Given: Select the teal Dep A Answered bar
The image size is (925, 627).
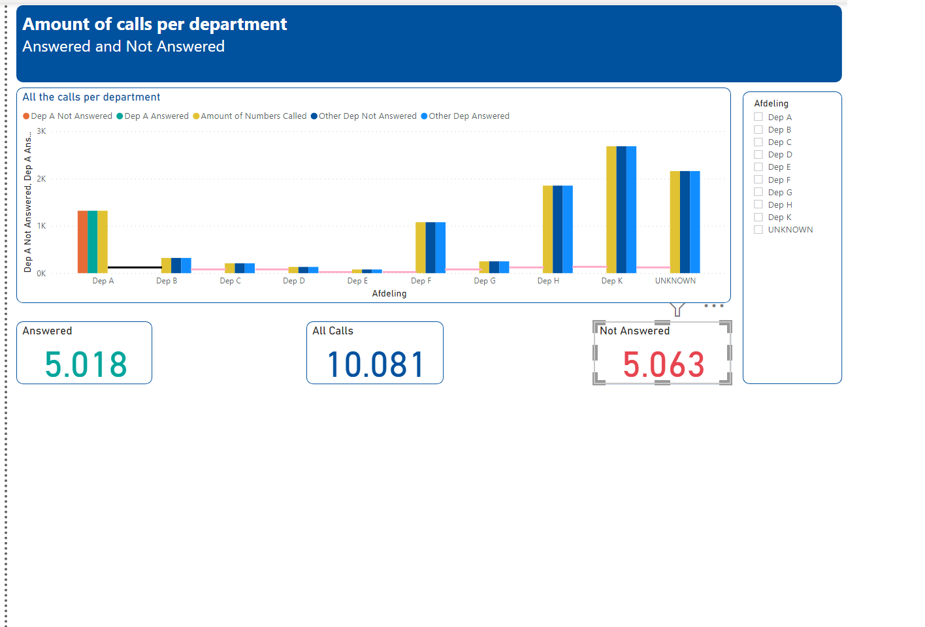Looking at the screenshot, I should (92, 242).
